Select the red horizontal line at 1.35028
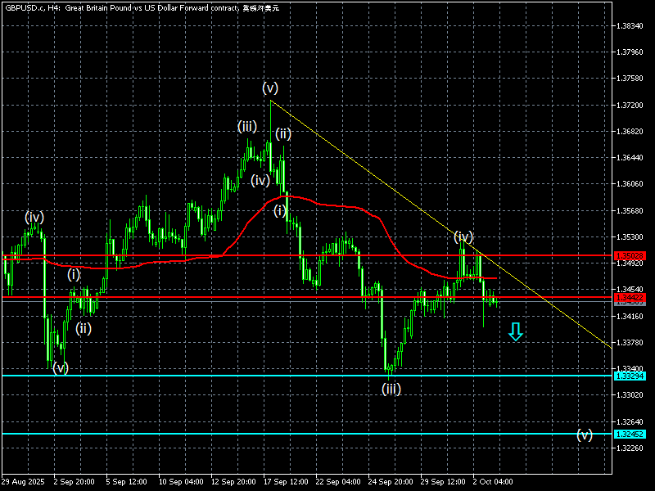 [307, 255]
